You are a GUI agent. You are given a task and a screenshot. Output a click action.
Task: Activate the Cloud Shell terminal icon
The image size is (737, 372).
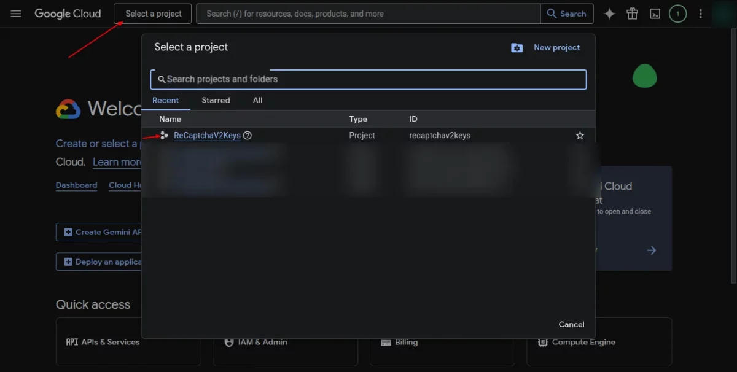655,14
